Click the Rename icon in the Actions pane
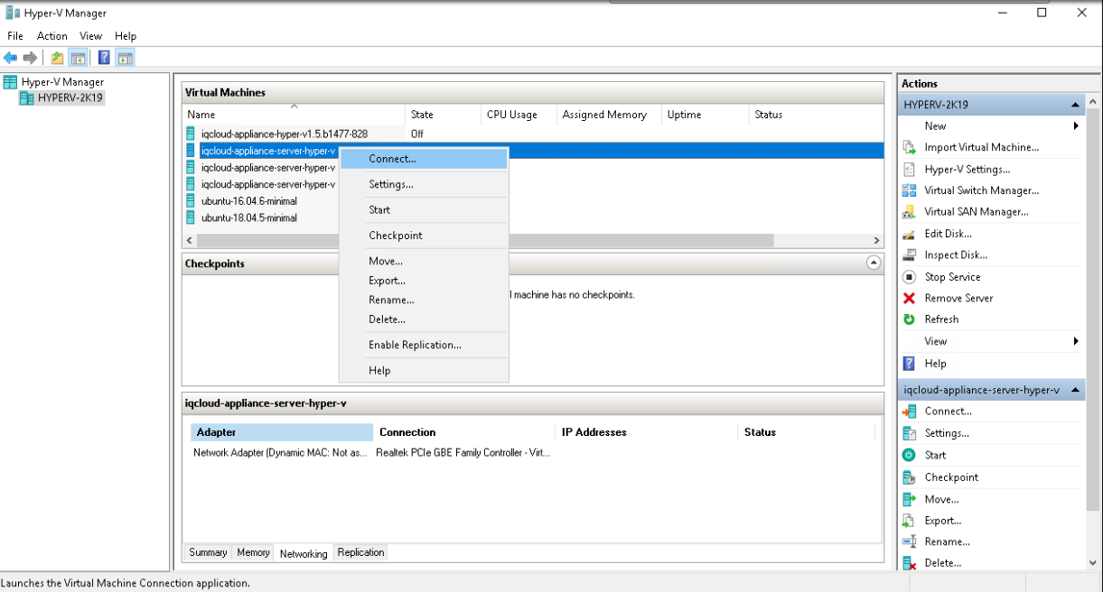The width and height of the screenshot is (1103, 592). (910, 542)
